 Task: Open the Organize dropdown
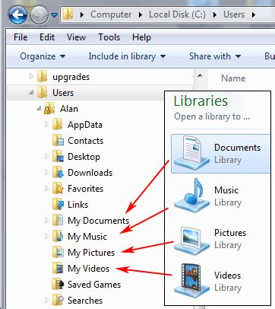pos(43,56)
